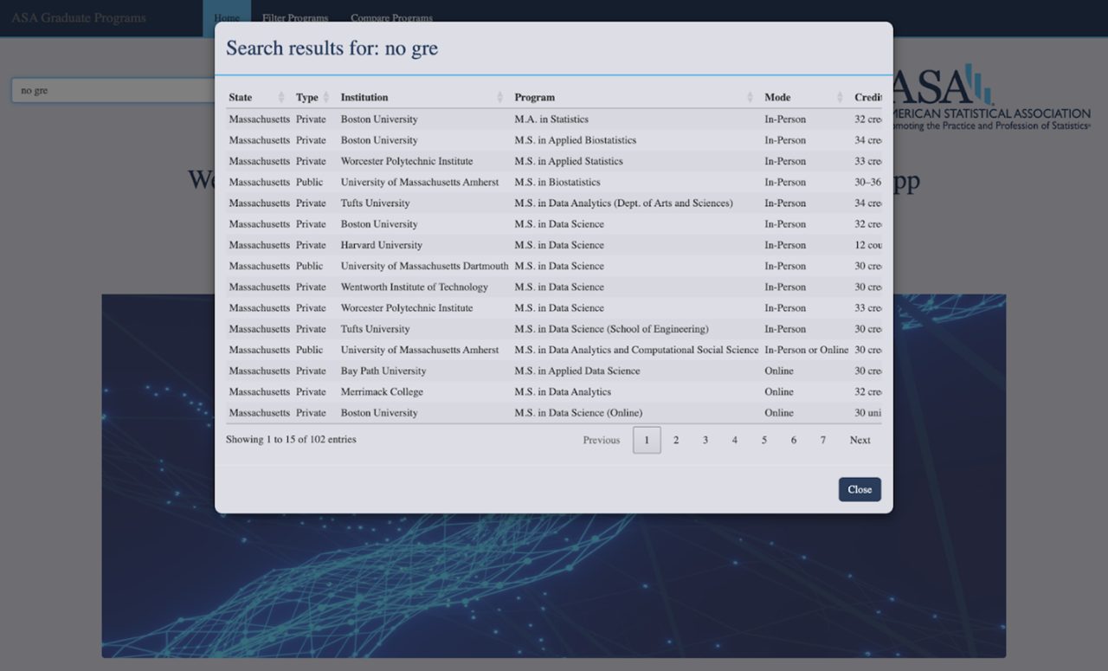This screenshot has width=1108, height=671.
Task: Select the M.S. in Applied Statistics cell
Action: pos(569,161)
